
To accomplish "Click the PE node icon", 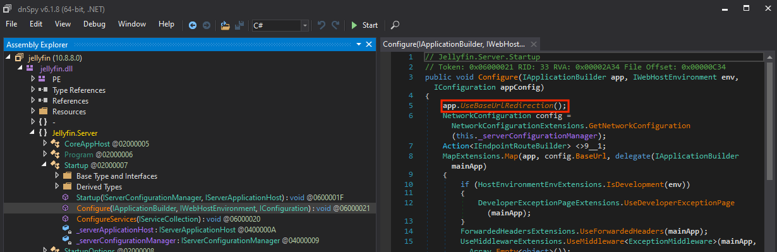I will 42,79.
